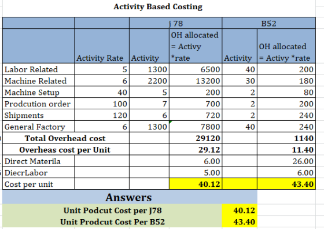Select the Machine Setup row label

point(38,92)
